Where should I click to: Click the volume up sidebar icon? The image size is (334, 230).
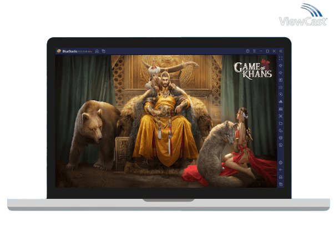point(281,66)
